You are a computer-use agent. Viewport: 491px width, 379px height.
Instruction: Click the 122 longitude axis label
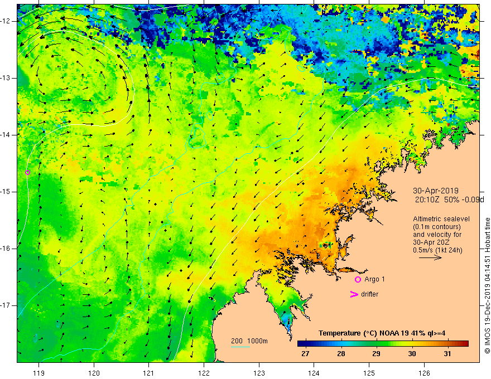click(204, 373)
